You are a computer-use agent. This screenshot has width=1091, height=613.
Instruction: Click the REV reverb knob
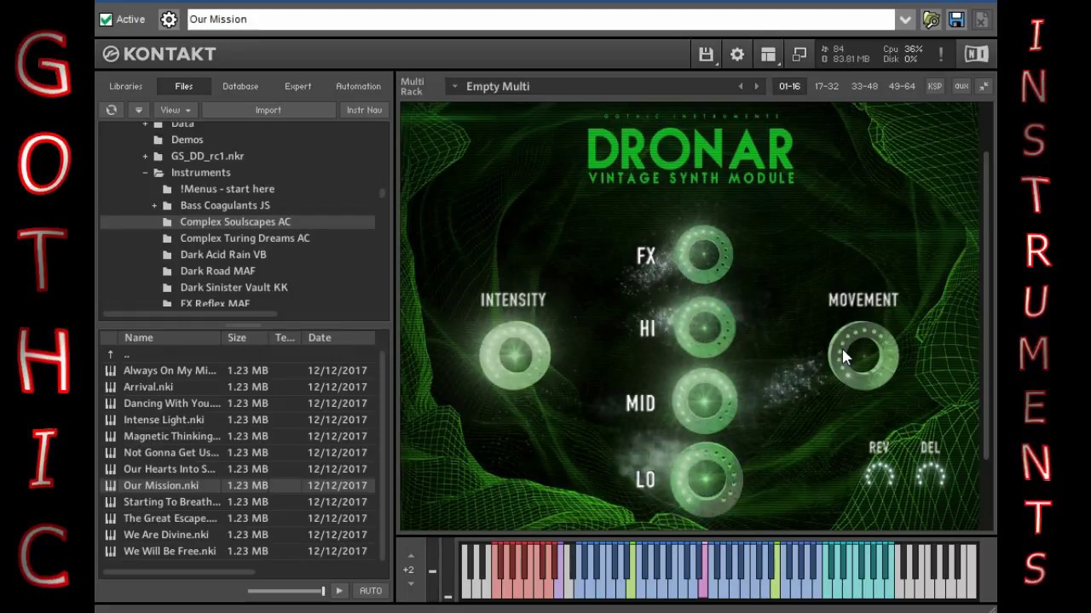coord(880,476)
